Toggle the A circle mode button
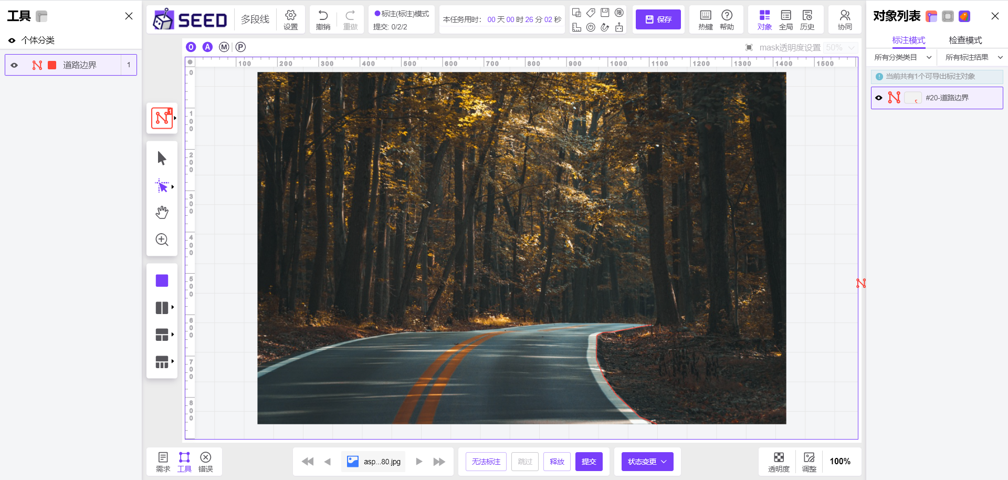 (207, 47)
